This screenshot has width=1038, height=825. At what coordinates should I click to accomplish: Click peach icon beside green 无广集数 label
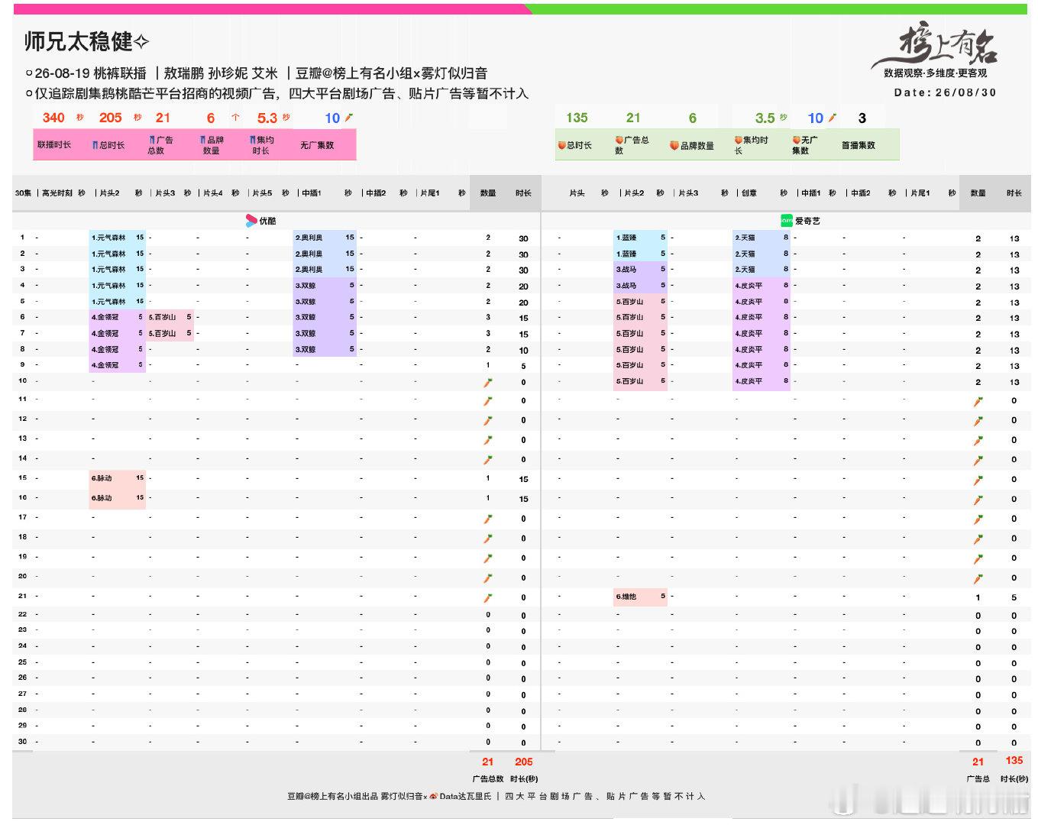point(797,140)
